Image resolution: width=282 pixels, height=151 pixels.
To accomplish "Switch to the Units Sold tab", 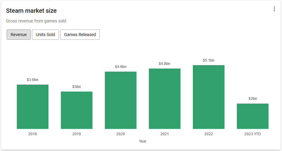I will tap(45, 35).
